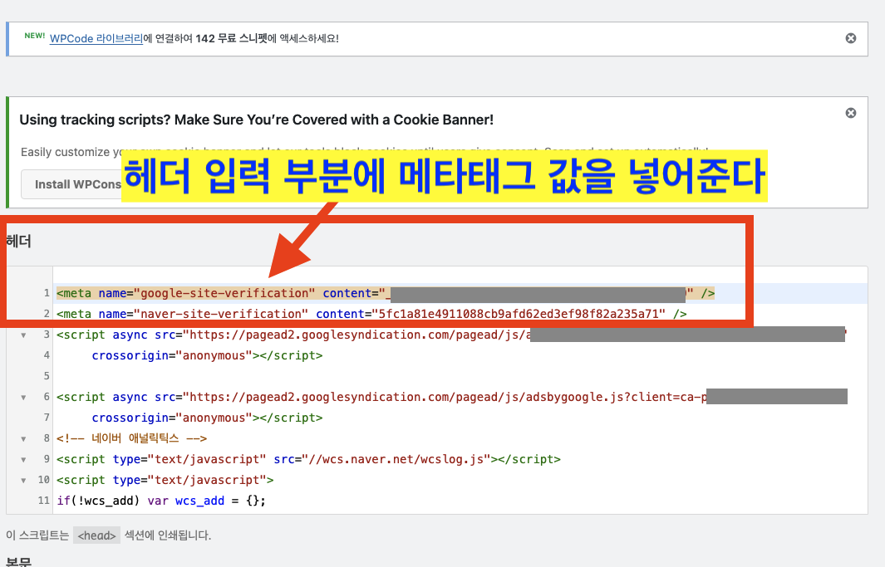This screenshot has width=885, height=567.
Task: Select line number 1 in the editor gutter
Action: coord(47,293)
